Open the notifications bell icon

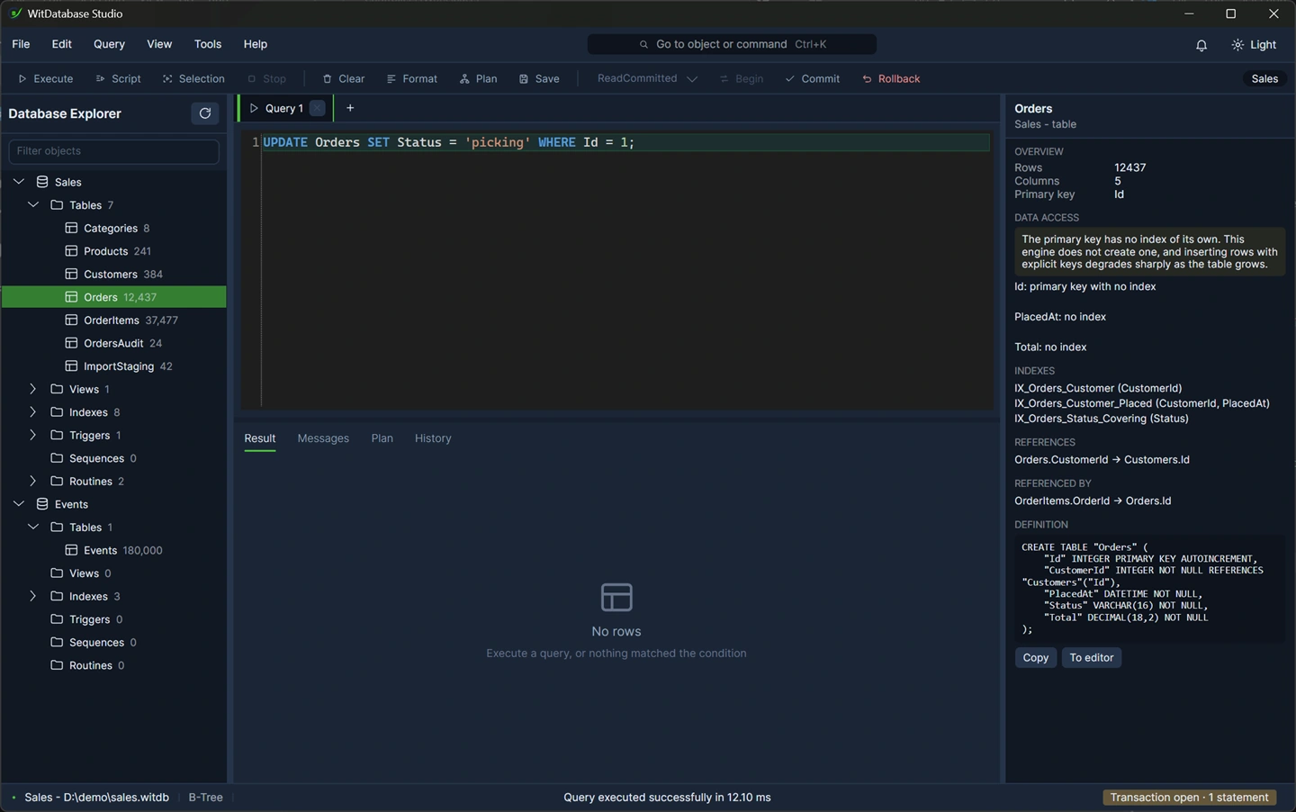(1201, 44)
